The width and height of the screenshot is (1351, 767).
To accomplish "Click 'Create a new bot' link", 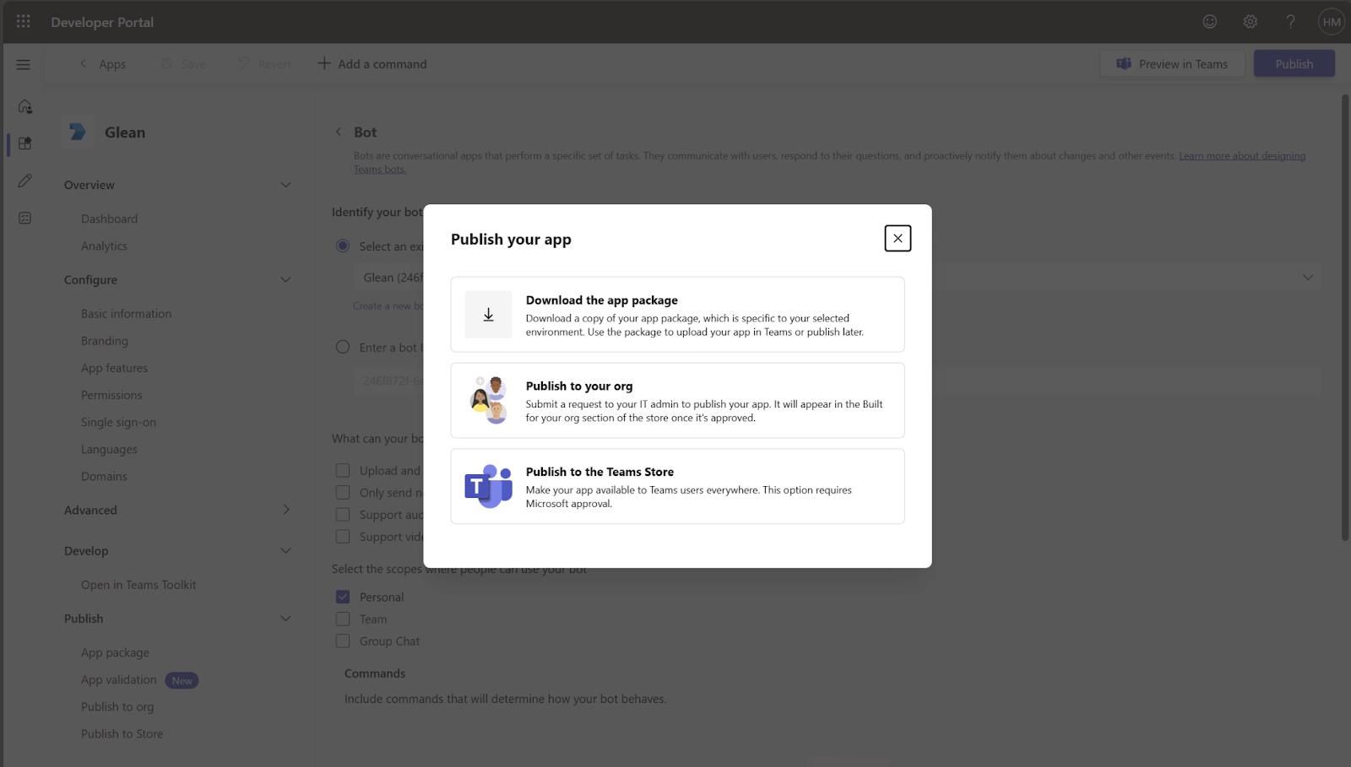I will pyautogui.click(x=388, y=306).
